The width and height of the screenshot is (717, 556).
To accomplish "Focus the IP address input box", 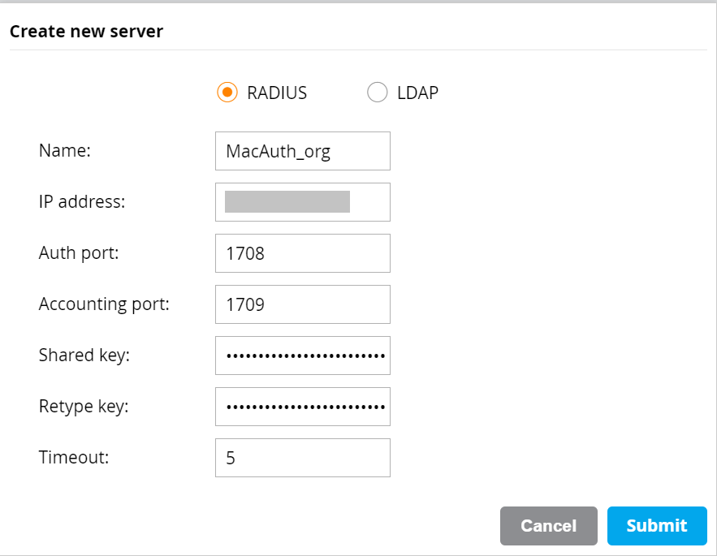I will [302, 202].
